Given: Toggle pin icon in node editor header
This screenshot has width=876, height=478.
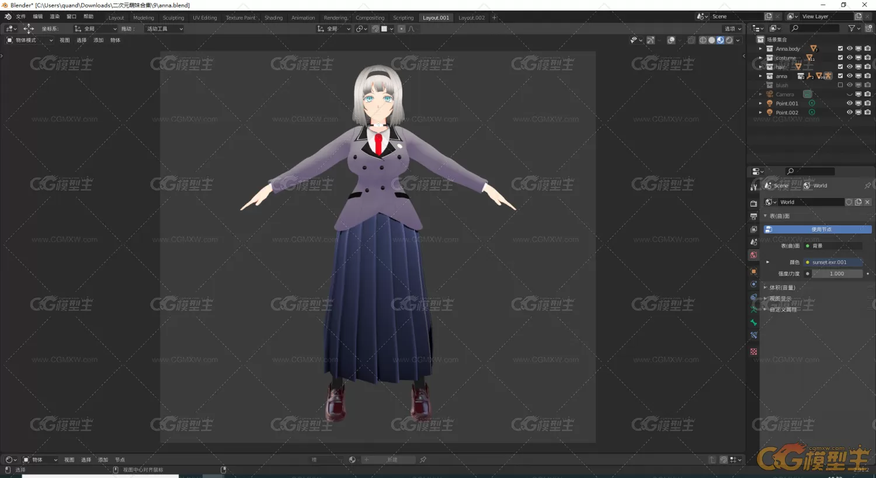Looking at the screenshot, I should tap(423, 460).
